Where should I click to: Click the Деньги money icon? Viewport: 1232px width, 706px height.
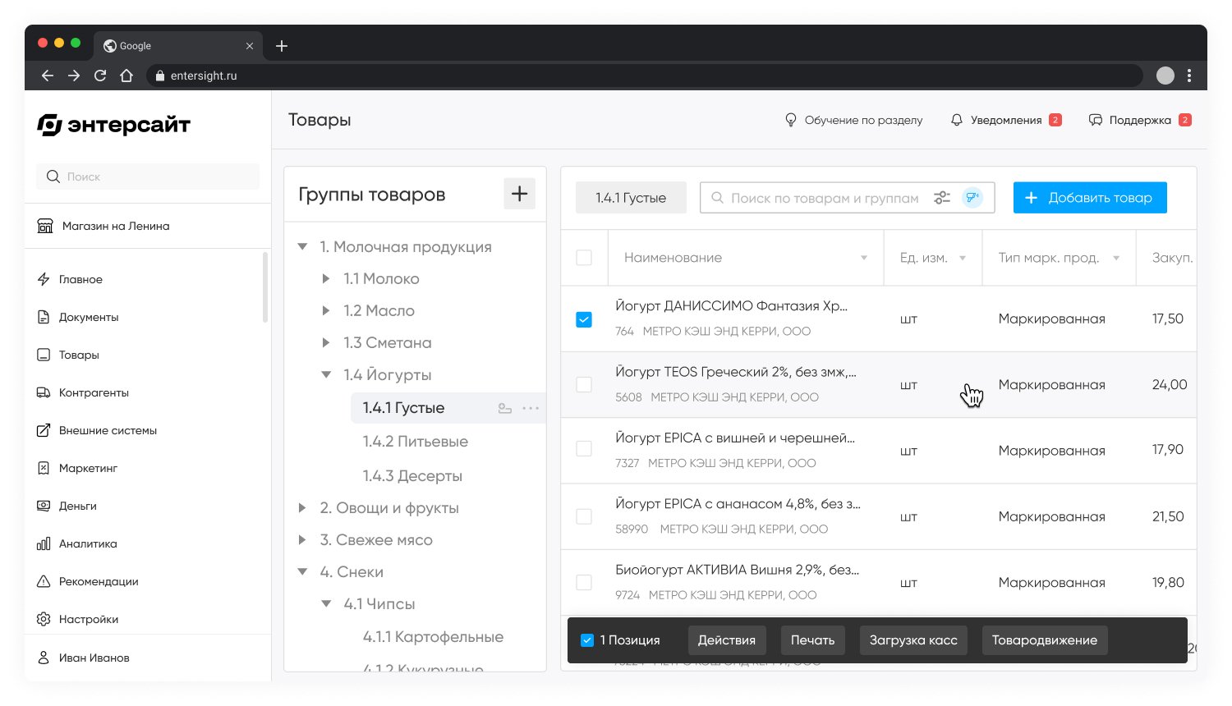tap(44, 506)
